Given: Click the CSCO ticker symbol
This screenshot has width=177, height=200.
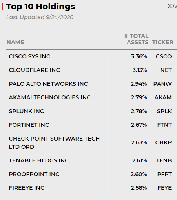Looking at the screenshot, I should [x=164, y=56].
